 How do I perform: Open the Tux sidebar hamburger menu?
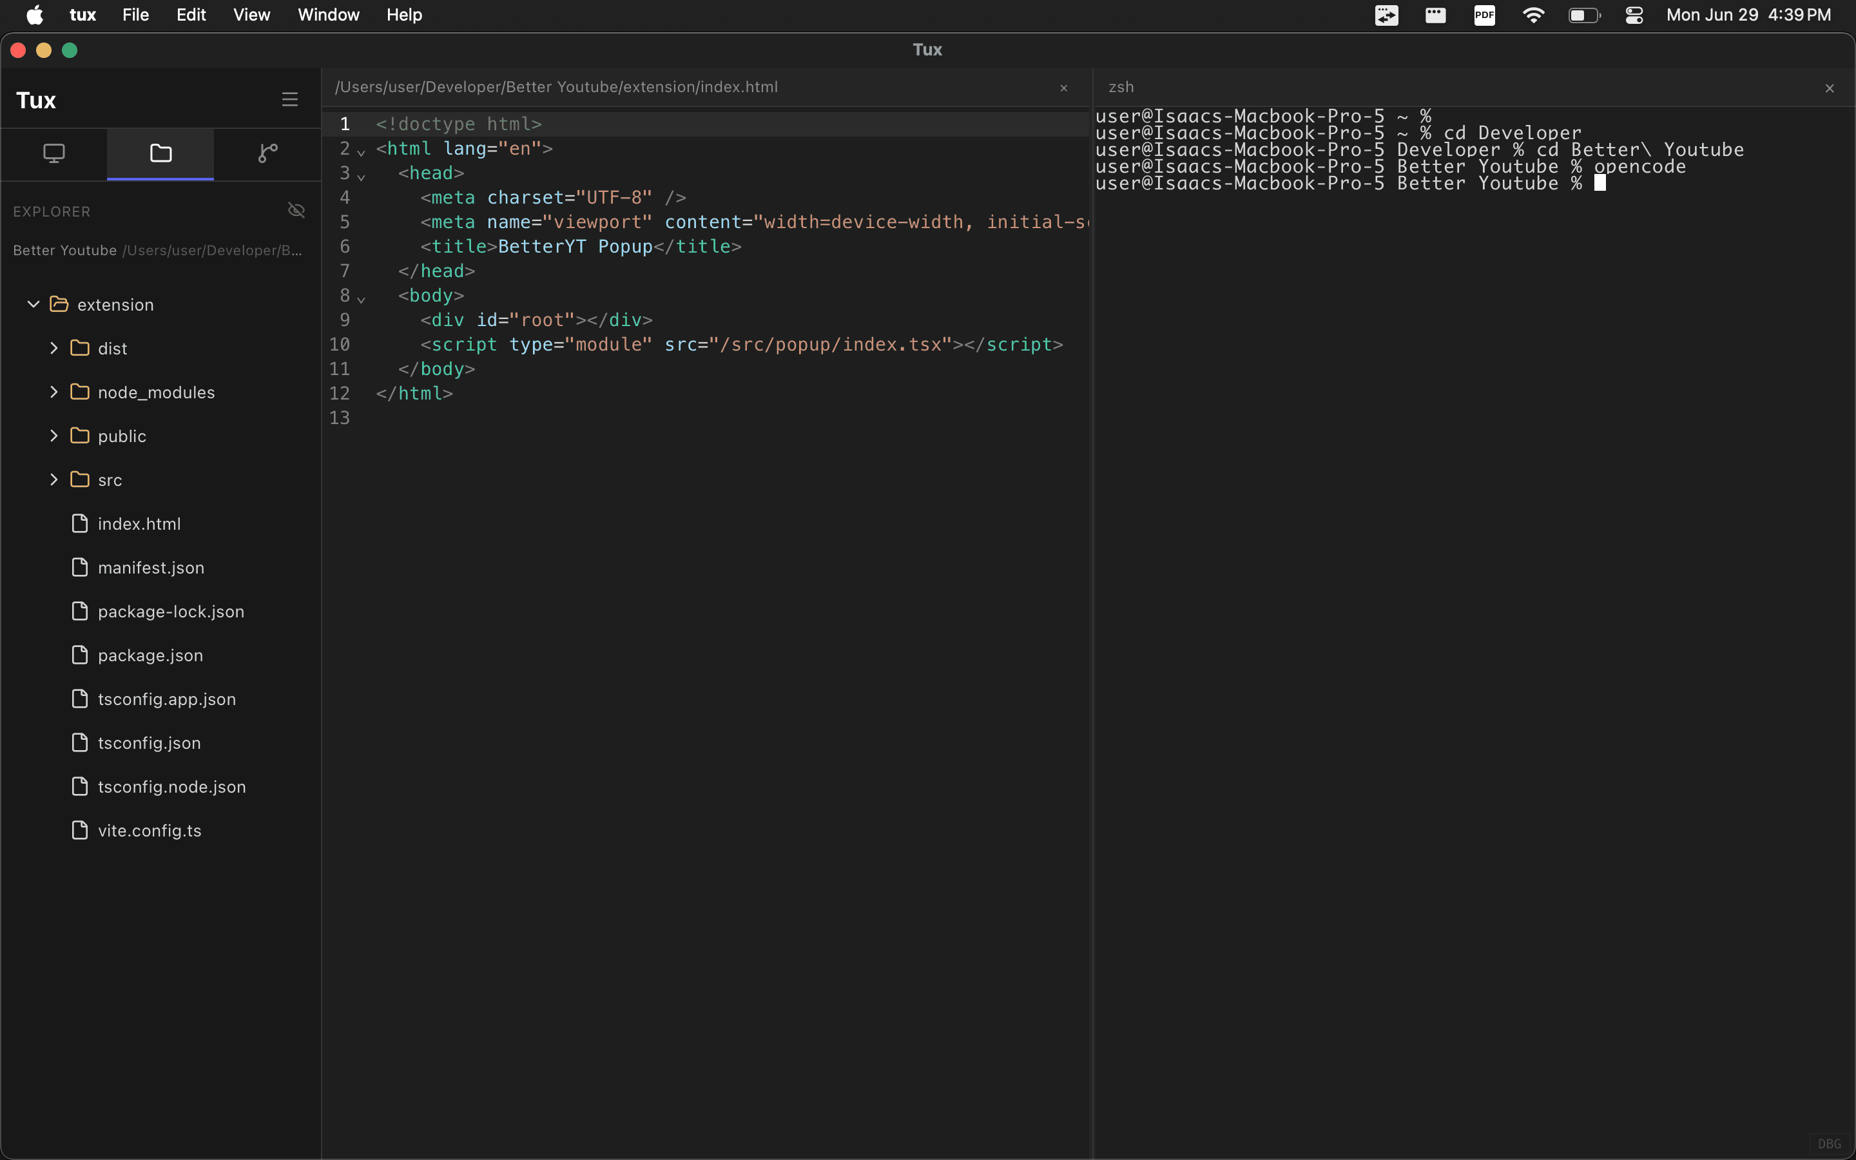click(x=289, y=100)
